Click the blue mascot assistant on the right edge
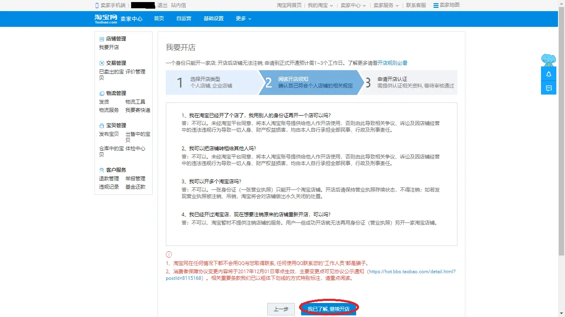The width and height of the screenshot is (565, 317). coord(548,60)
